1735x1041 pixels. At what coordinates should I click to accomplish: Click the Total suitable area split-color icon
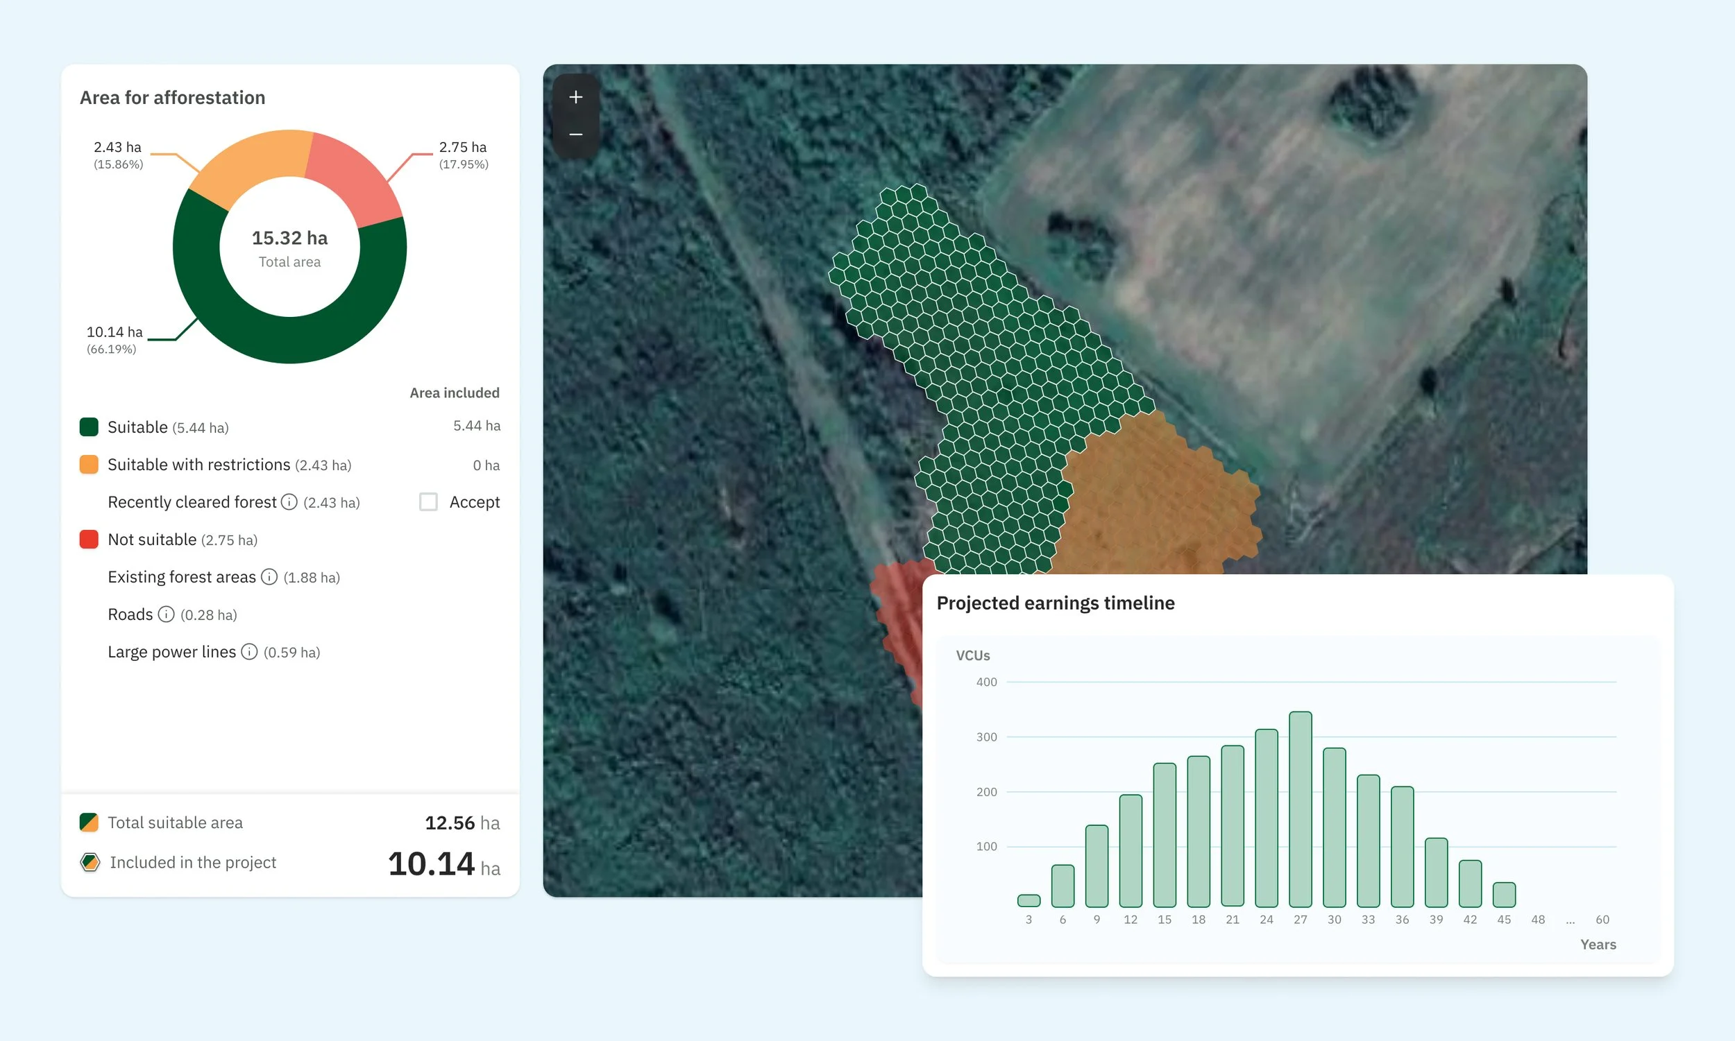89,822
